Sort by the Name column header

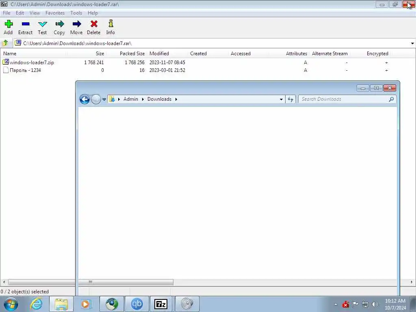pos(34,54)
